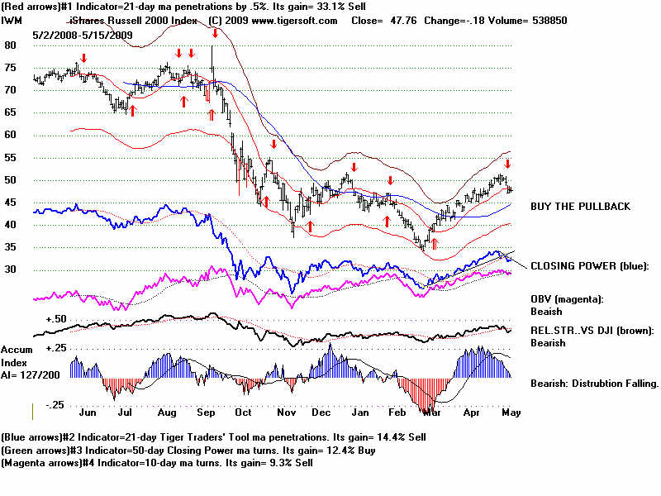The height and width of the screenshot is (496, 661).
Task: Select the Oct month label on the time axis
Action: [x=244, y=412]
